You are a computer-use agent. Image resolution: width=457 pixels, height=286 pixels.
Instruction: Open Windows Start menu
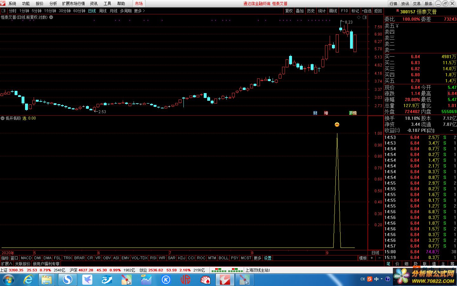8,280
